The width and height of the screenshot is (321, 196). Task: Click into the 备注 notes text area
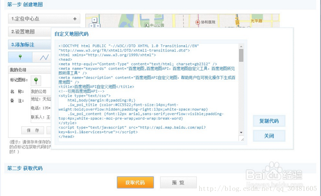(x=41, y=109)
